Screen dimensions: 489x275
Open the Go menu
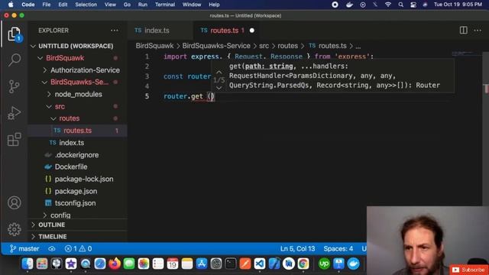coord(127,5)
